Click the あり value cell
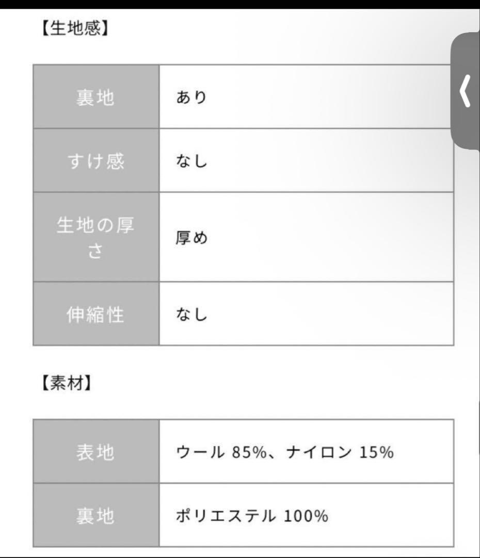This screenshot has height=558, width=480. click(x=191, y=97)
